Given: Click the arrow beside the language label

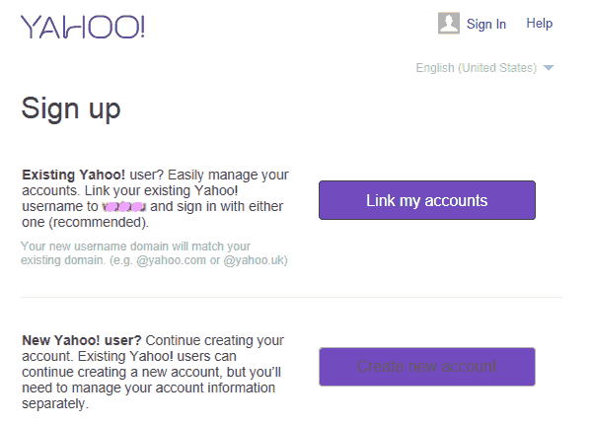Looking at the screenshot, I should 549,68.
